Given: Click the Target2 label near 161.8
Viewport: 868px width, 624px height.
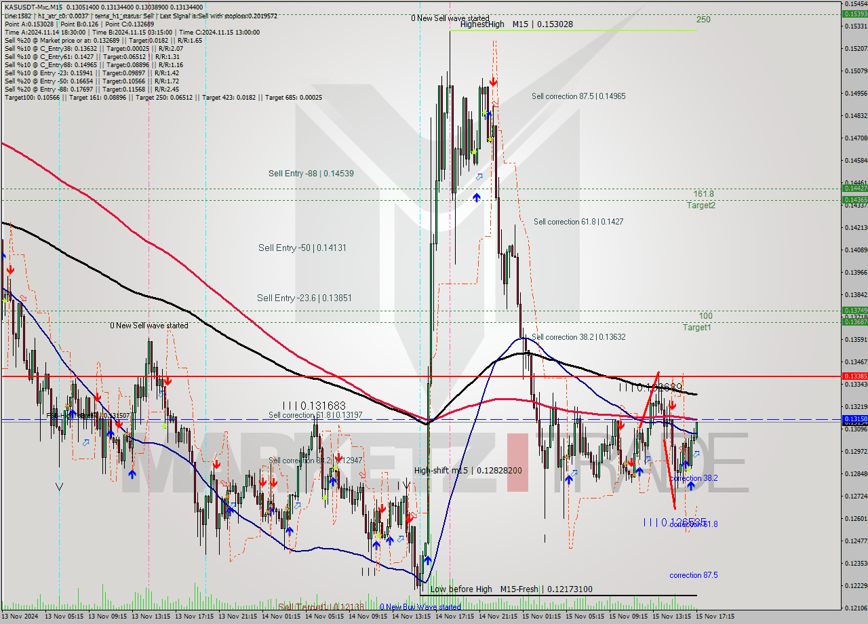Looking at the screenshot, I should click(701, 206).
